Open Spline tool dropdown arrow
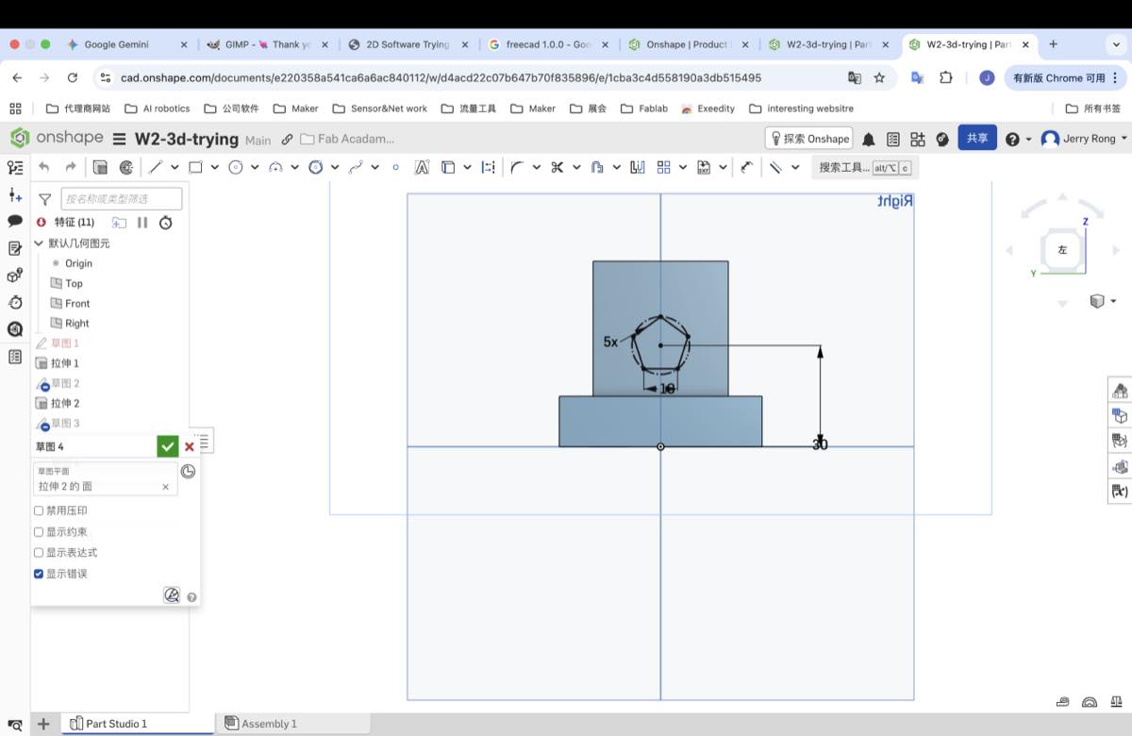The width and height of the screenshot is (1132, 736). (375, 167)
